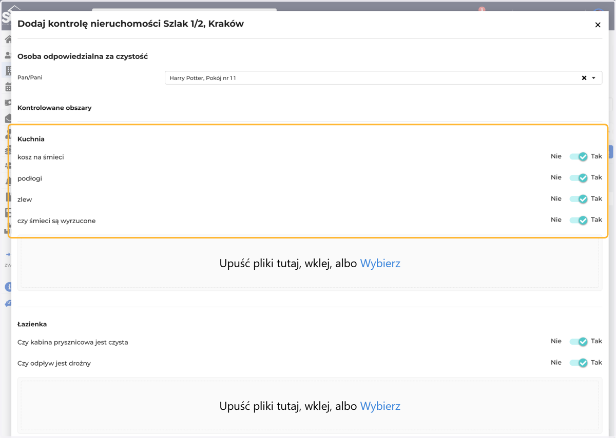The width and height of the screenshot is (616, 438).
Task: Click the Kuchnia section heading
Action: click(31, 139)
